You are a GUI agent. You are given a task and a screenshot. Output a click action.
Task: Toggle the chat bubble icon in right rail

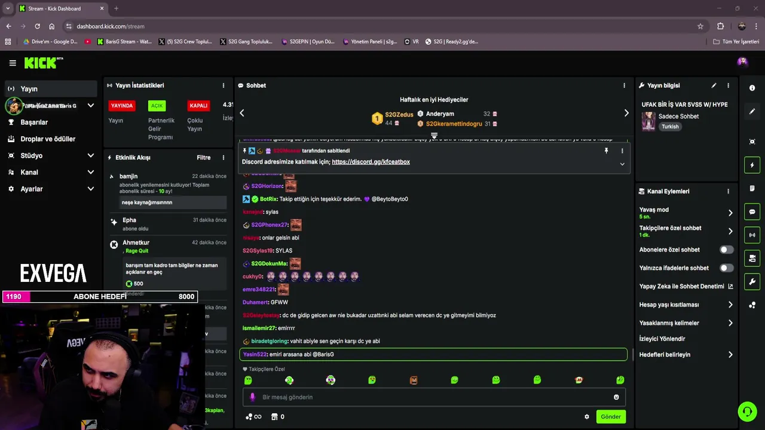752,211
